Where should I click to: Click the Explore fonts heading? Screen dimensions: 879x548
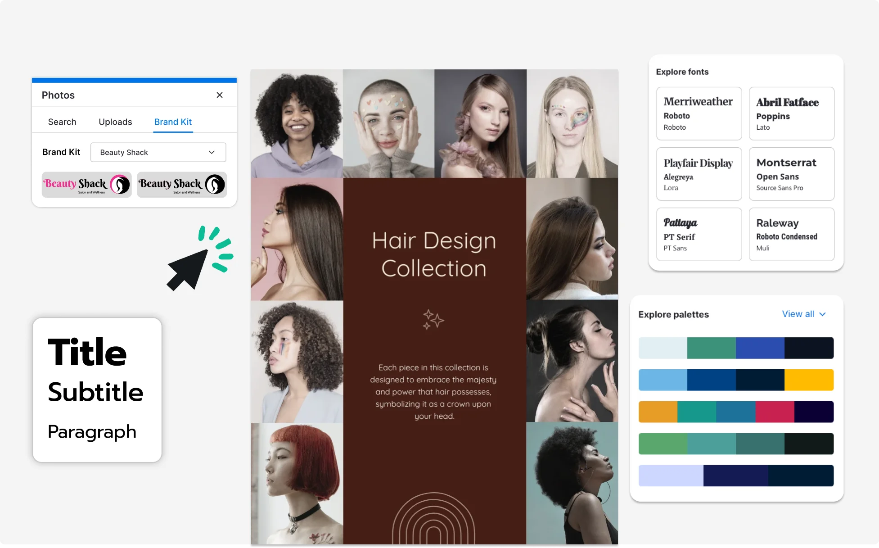[x=682, y=72]
